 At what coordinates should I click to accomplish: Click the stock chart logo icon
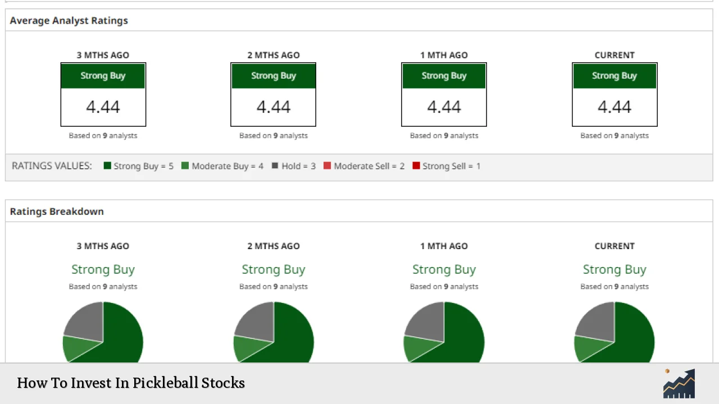679,383
